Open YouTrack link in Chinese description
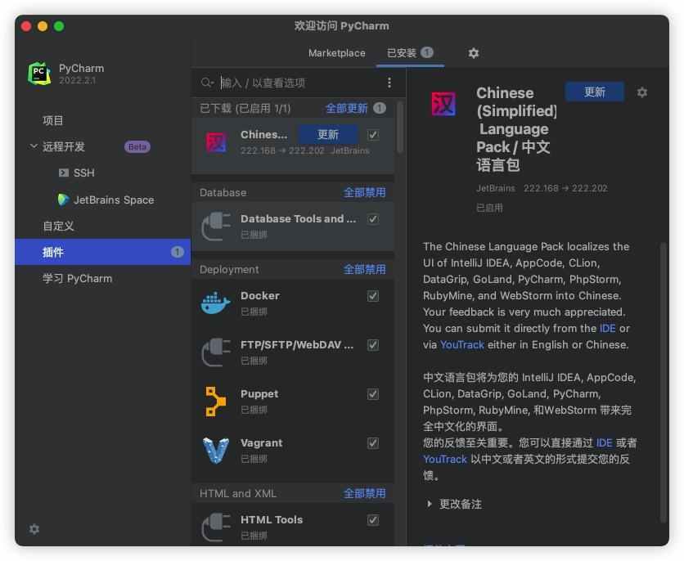 [445, 460]
